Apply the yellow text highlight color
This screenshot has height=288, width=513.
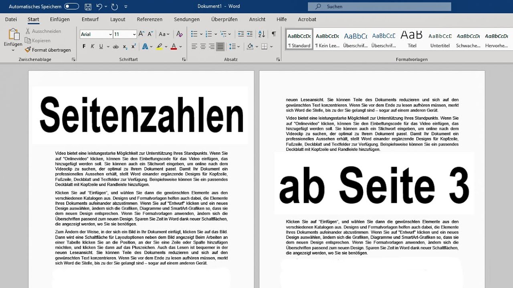159,47
